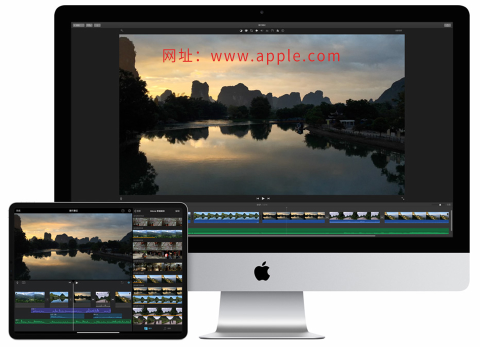Select the first rocky ground media strip on iPad
Image resolution: width=480 pixels, height=347 pixels.
tap(157, 221)
